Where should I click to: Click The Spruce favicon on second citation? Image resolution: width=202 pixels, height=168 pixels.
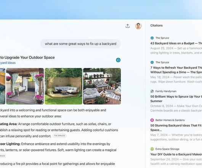pyautogui.click(x=152, y=62)
